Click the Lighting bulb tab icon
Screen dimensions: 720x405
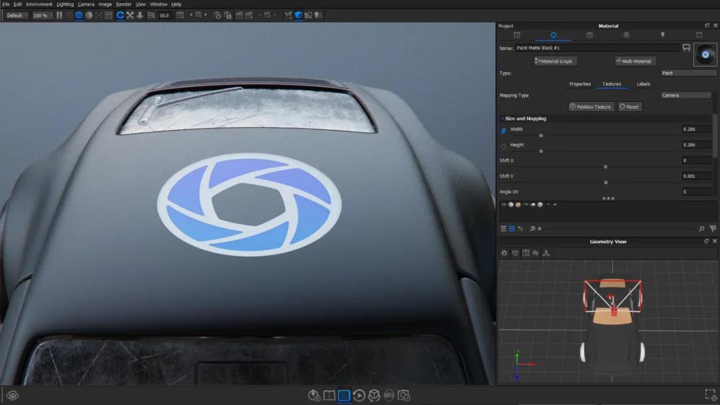click(662, 35)
